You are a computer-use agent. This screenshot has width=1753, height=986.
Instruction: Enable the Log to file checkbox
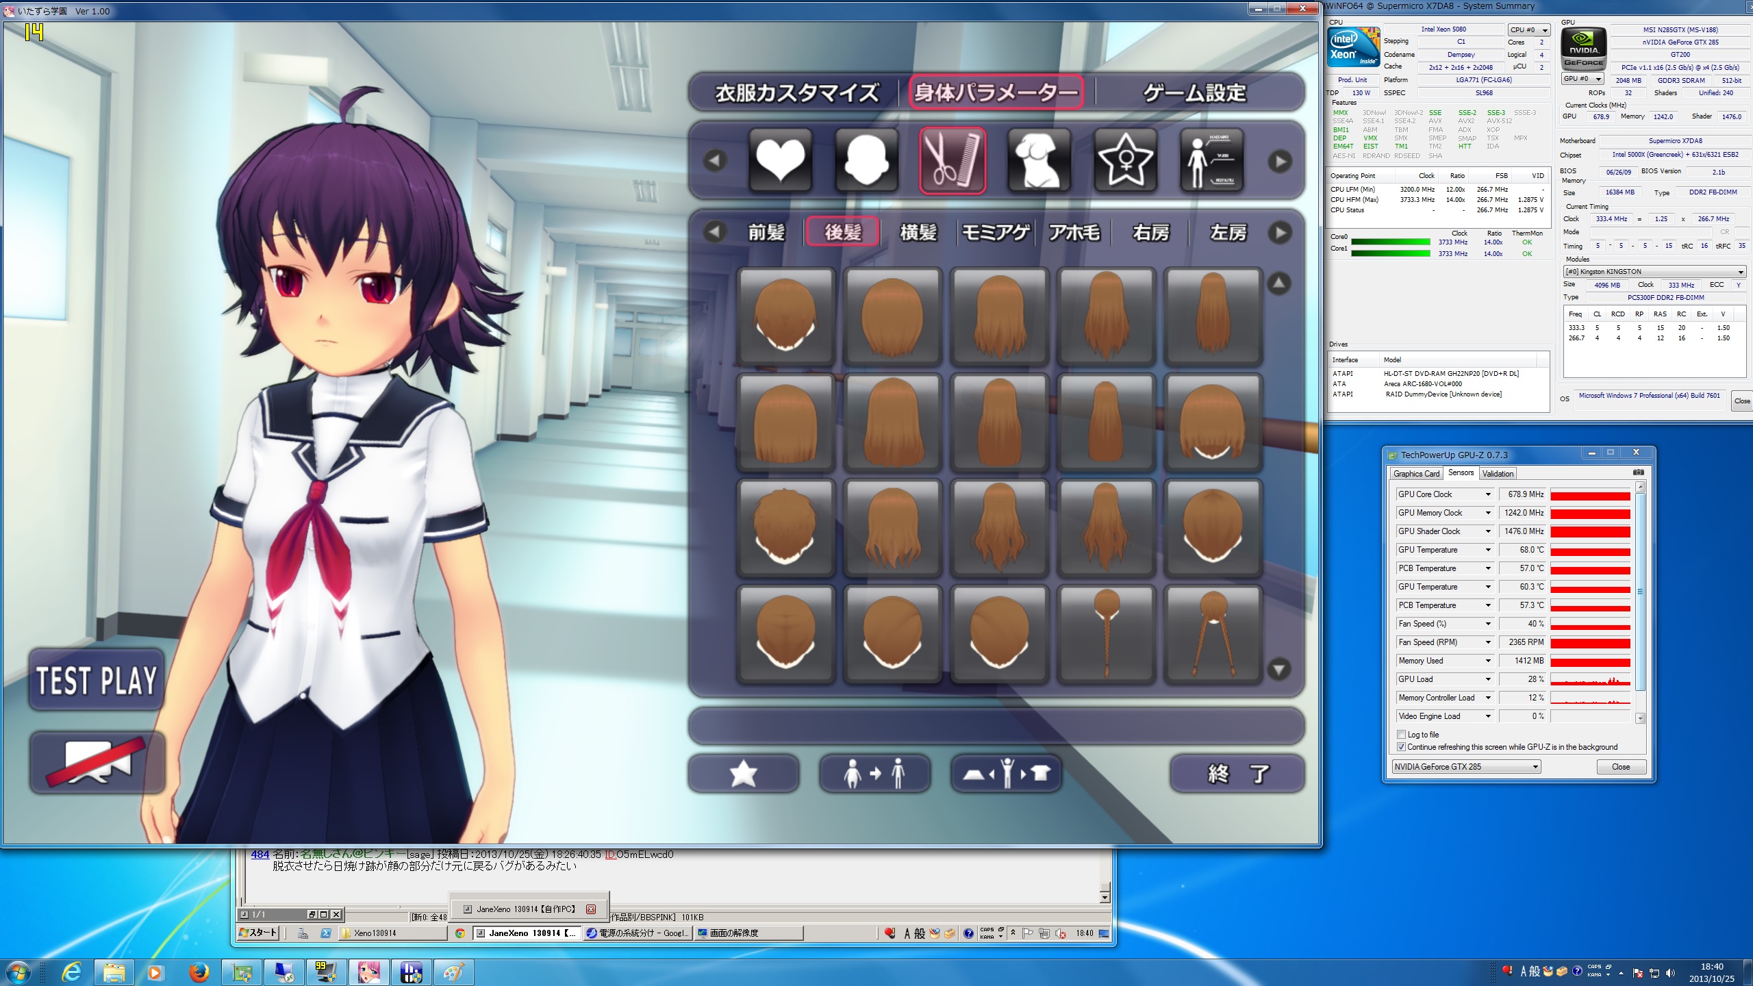(1401, 735)
